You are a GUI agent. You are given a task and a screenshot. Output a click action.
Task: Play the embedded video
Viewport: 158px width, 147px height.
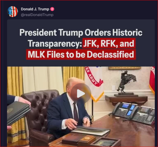[x=81, y=94]
